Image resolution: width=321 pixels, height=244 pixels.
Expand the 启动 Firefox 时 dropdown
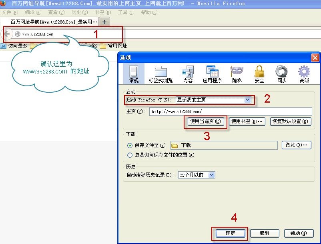point(214,100)
